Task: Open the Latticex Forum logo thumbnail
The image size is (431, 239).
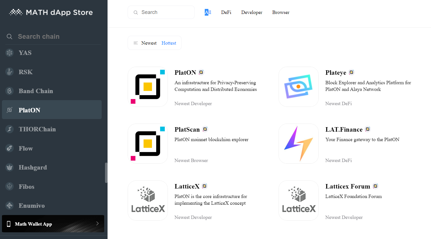Action: coord(299,201)
